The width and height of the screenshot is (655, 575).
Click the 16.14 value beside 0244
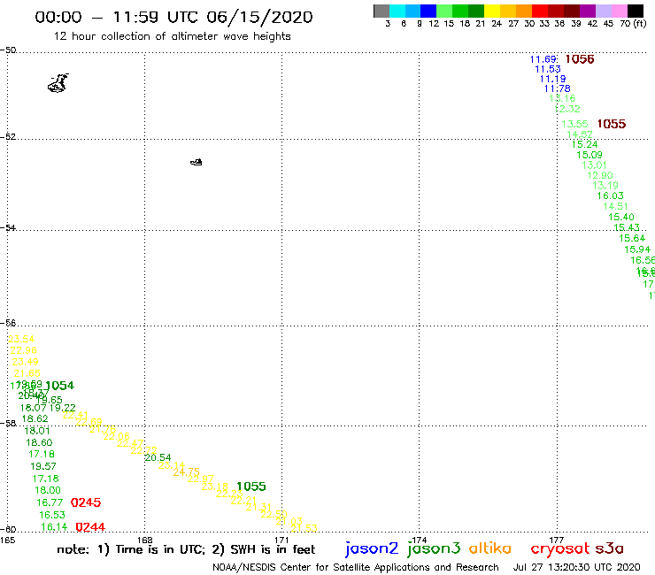(x=54, y=527)
